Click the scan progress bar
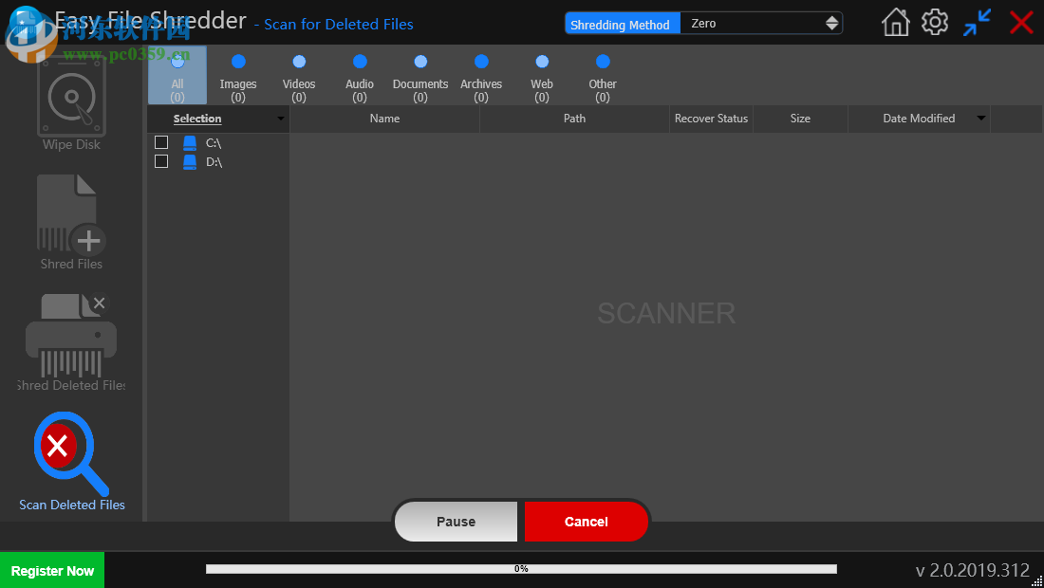Screen dimensions: 1044x588 click(520, 568)
